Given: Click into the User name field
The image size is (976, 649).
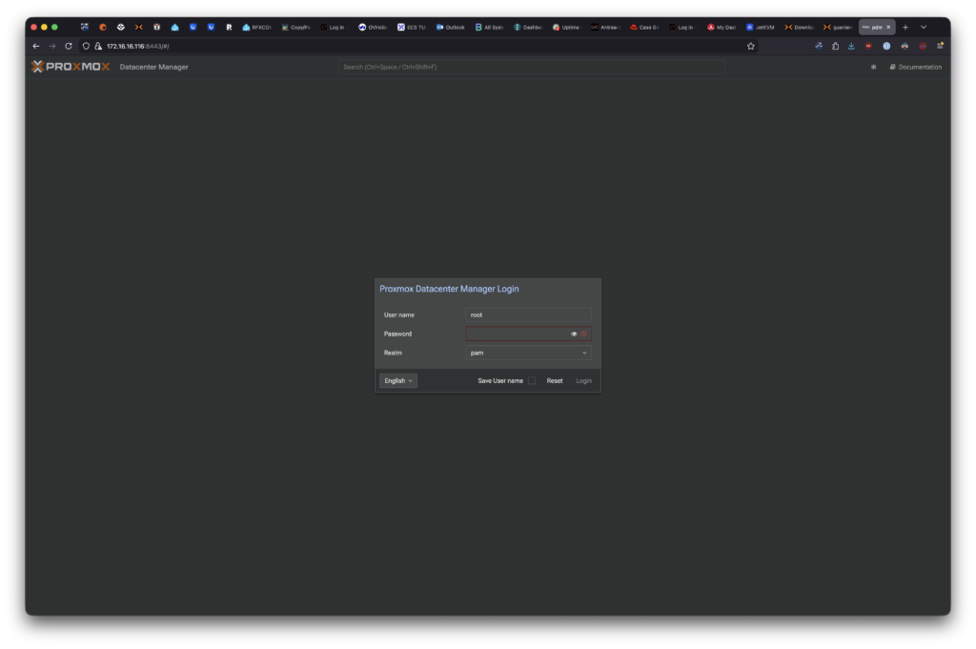Looking at the screenshot, I should (528, 314).
